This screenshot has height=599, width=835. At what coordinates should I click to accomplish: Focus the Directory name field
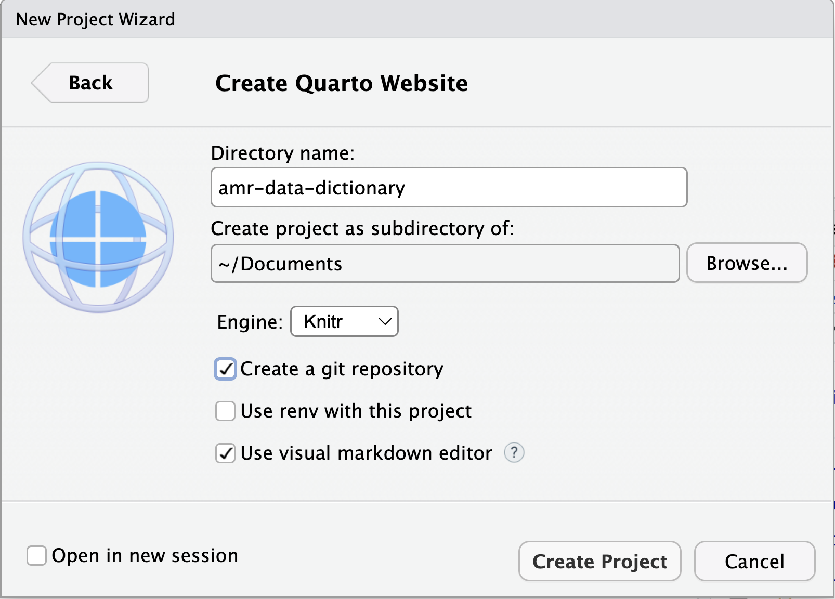point(449,187)
